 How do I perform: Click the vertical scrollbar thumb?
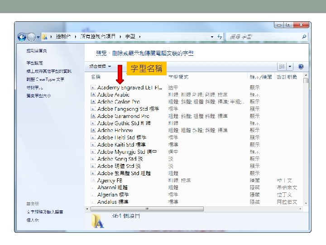tap(306, 81)
